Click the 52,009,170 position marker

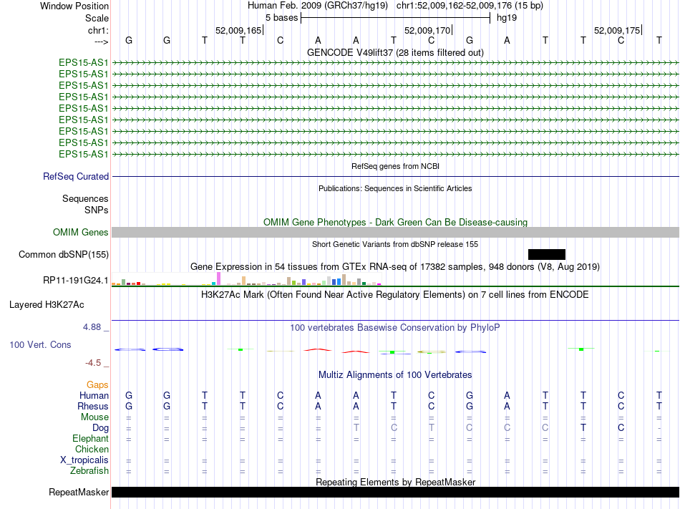point(427,30)
